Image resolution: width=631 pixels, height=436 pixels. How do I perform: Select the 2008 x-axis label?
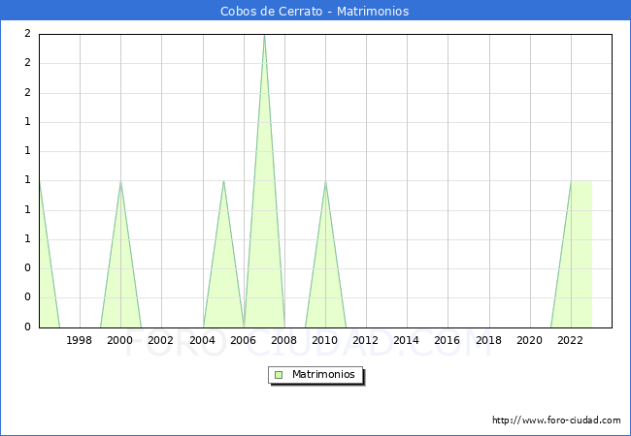pyautogui.click(x=284, y=340)
